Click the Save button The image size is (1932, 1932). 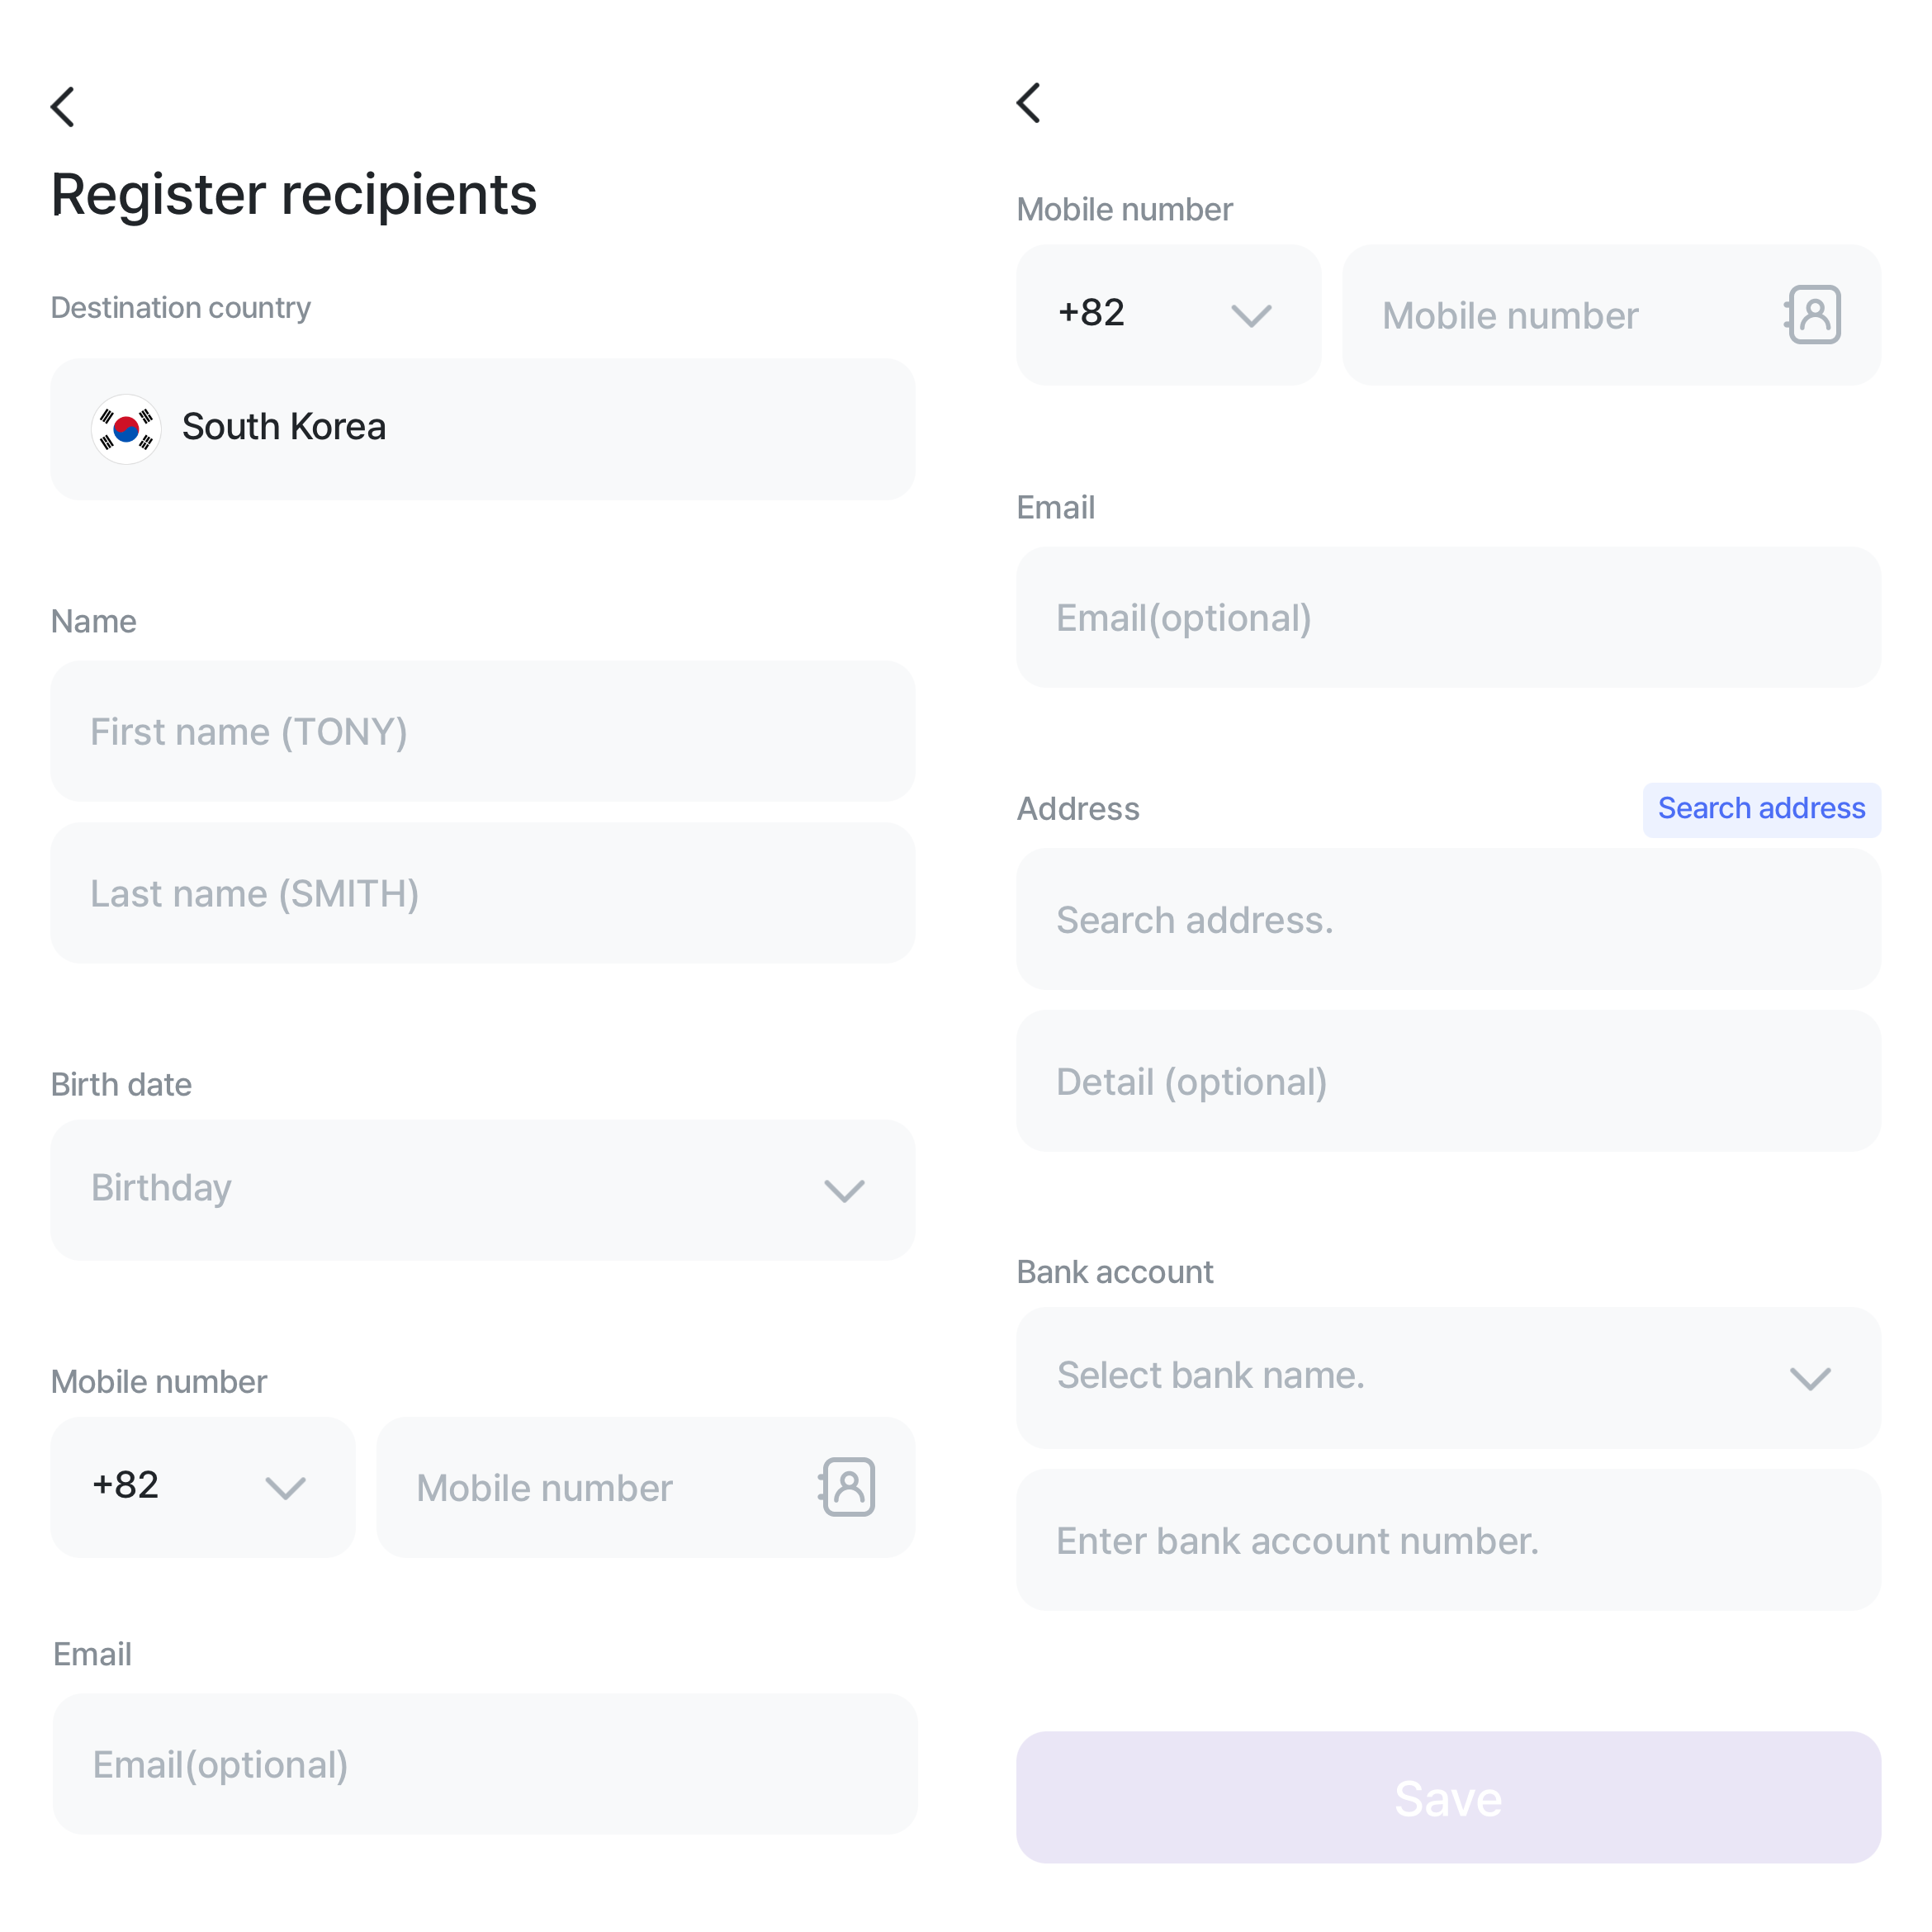pos(1449,1798)
